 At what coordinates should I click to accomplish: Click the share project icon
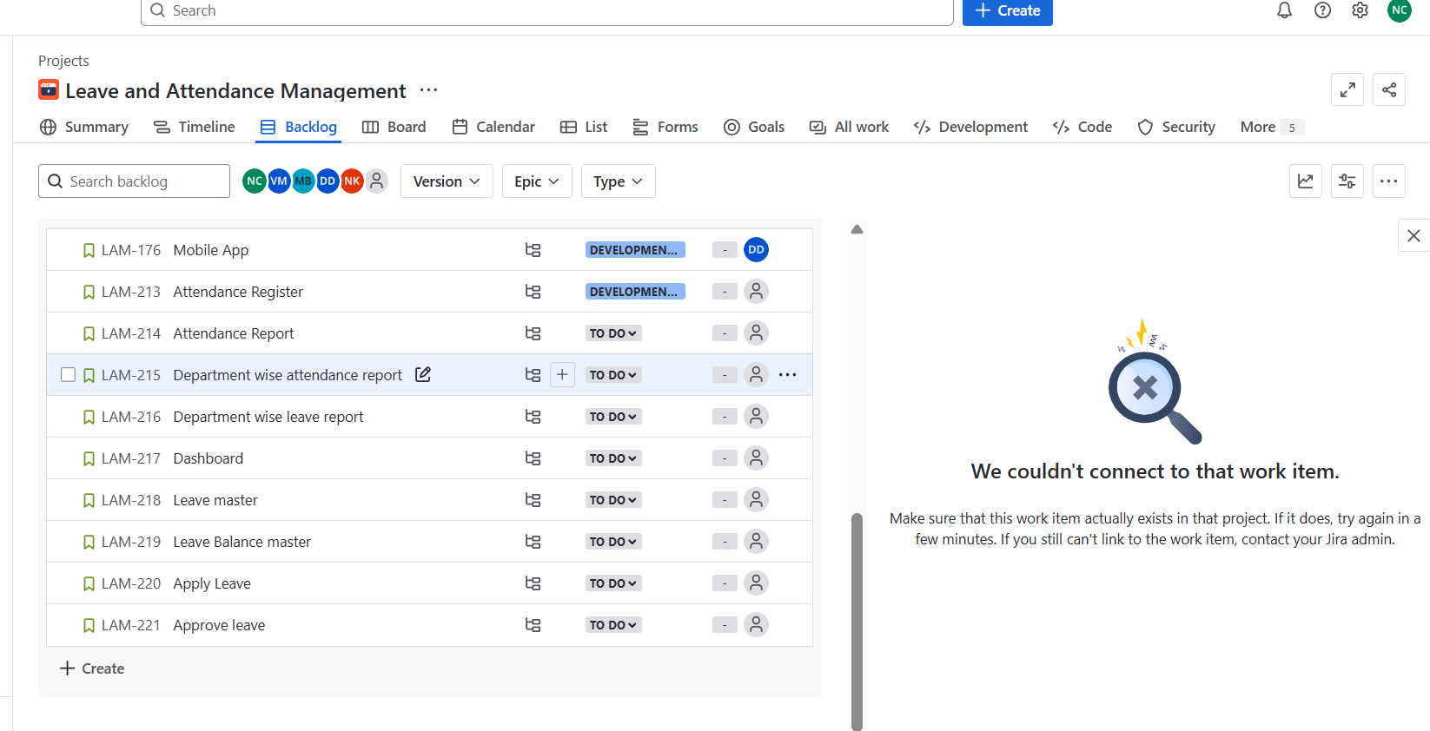1388,89
